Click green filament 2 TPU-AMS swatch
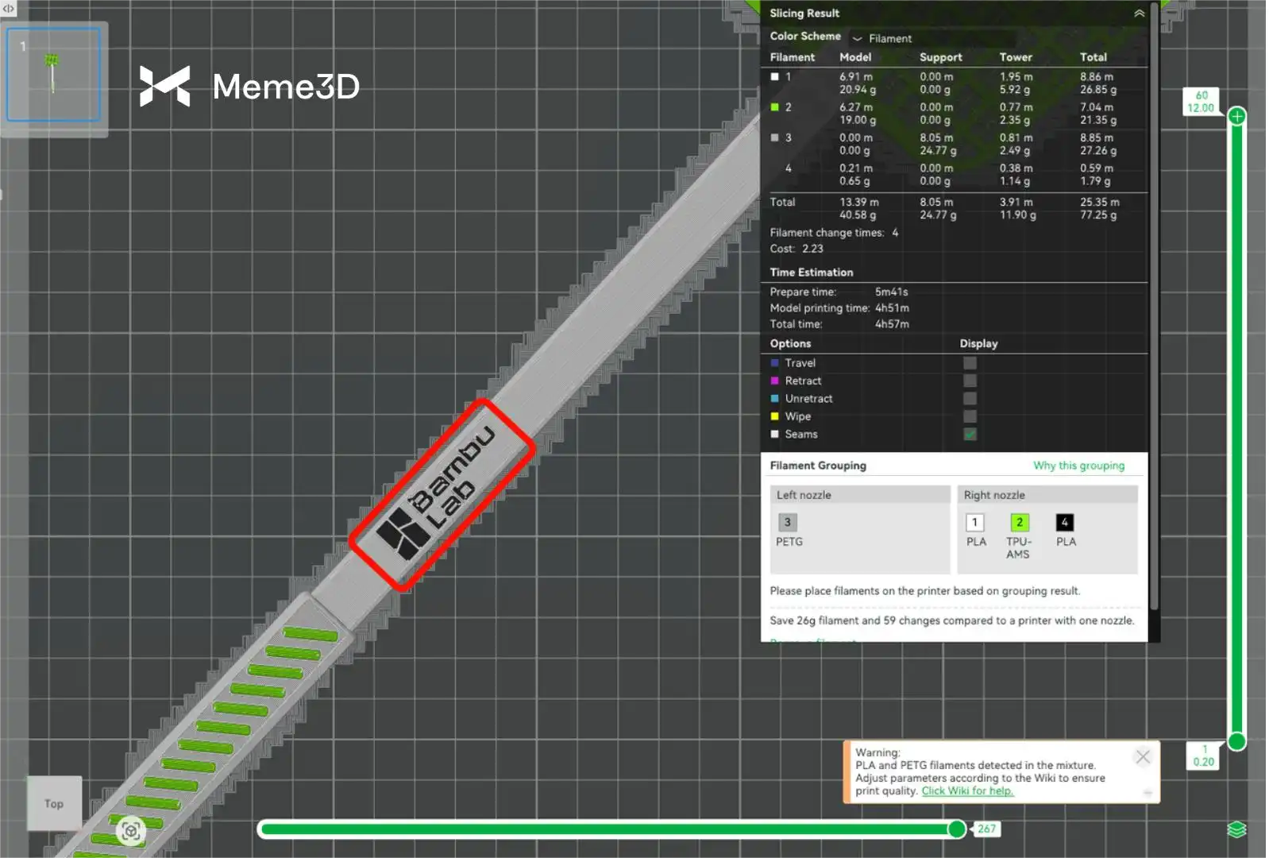1269x858 pixels. coord(1020,523)
